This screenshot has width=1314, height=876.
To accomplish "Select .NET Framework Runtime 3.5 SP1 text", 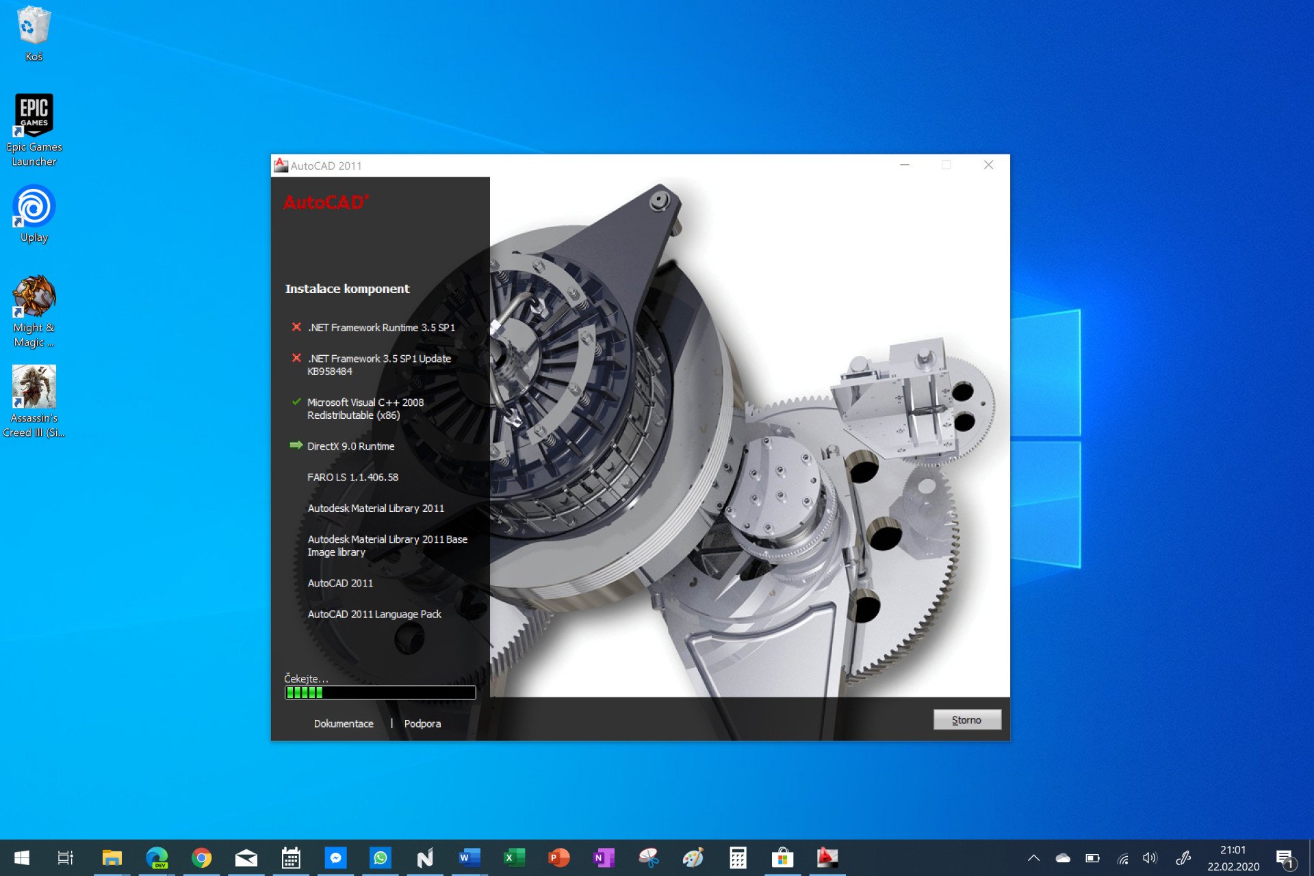I will pos(381,328).
